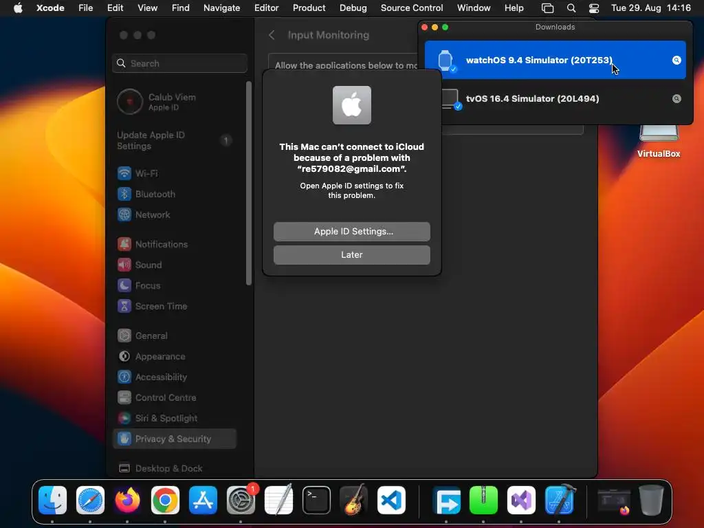Open the File menu

(85, 8)
